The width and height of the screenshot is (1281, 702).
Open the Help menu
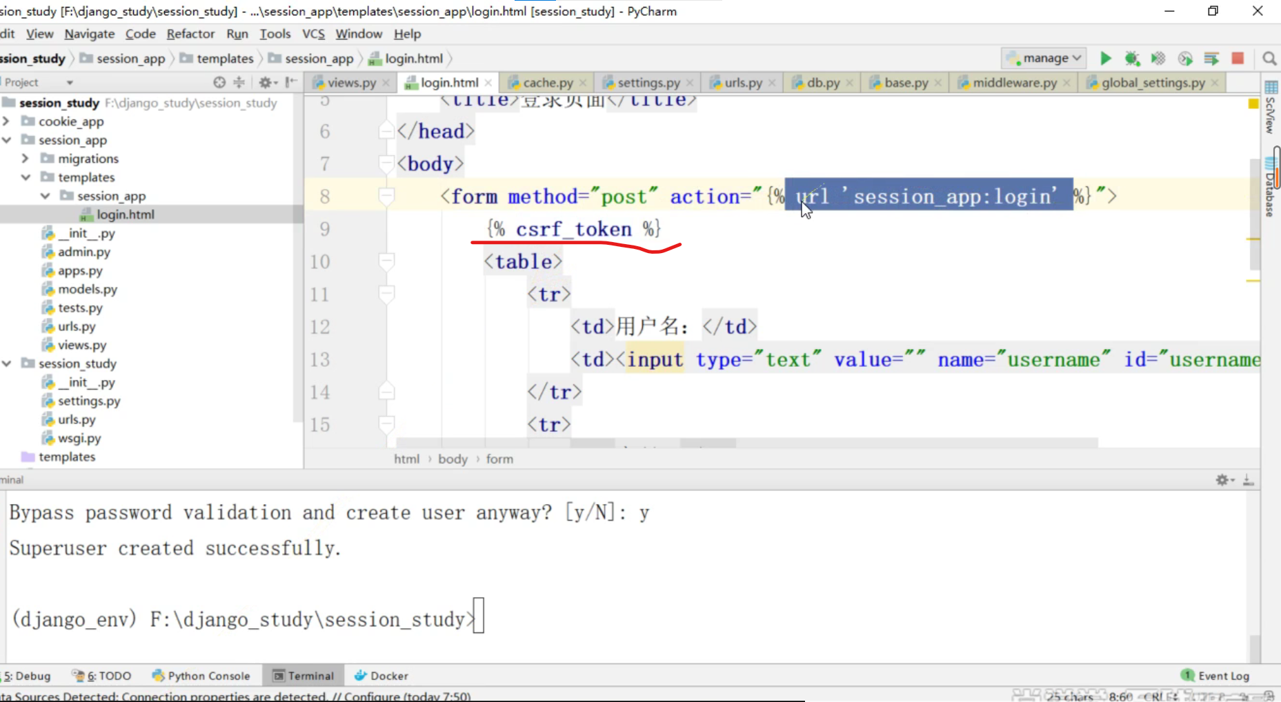[x=407, y=34]
